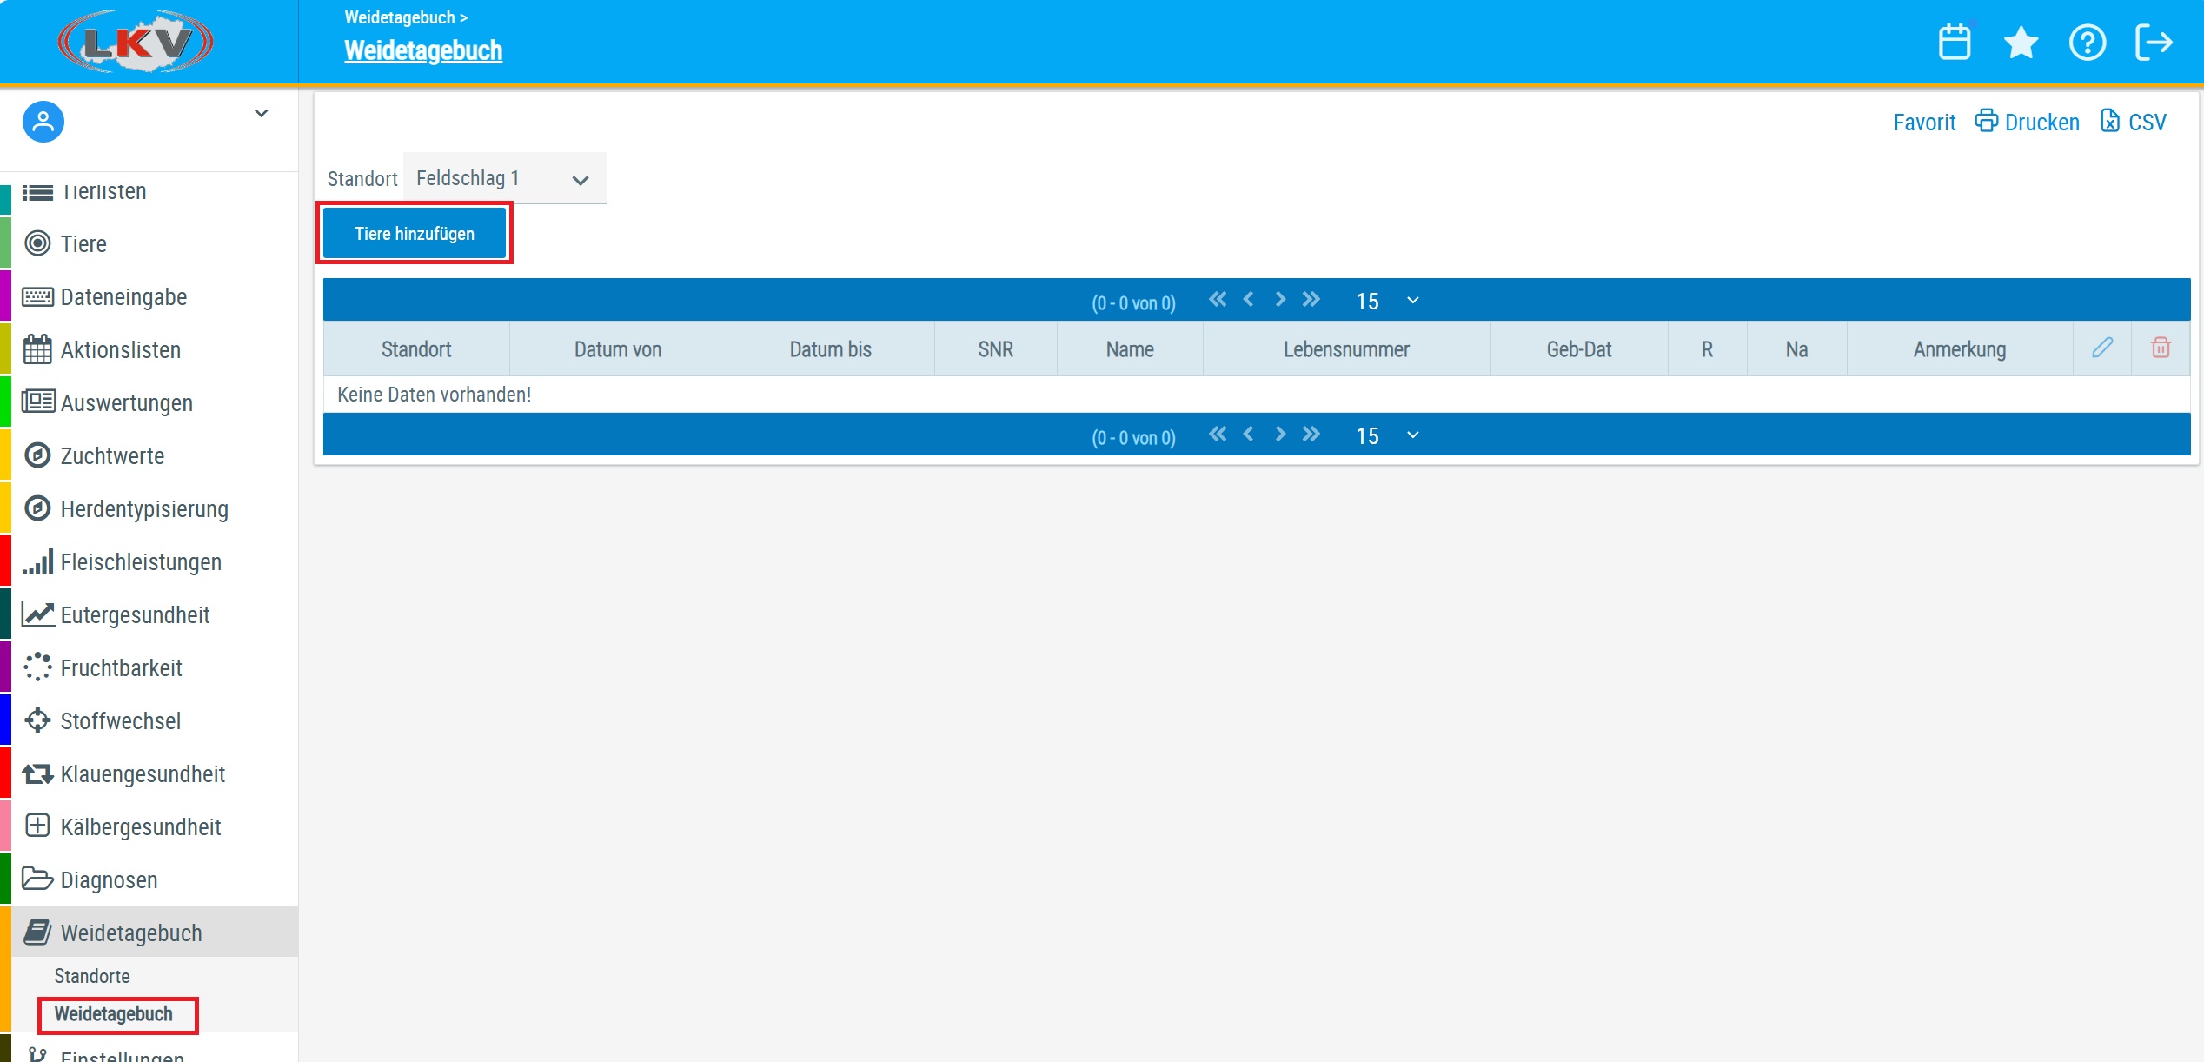Open Standorte submenu item
This screenshot has width=2204, height=1062.
pyautogui.click(x=92, y=976)
